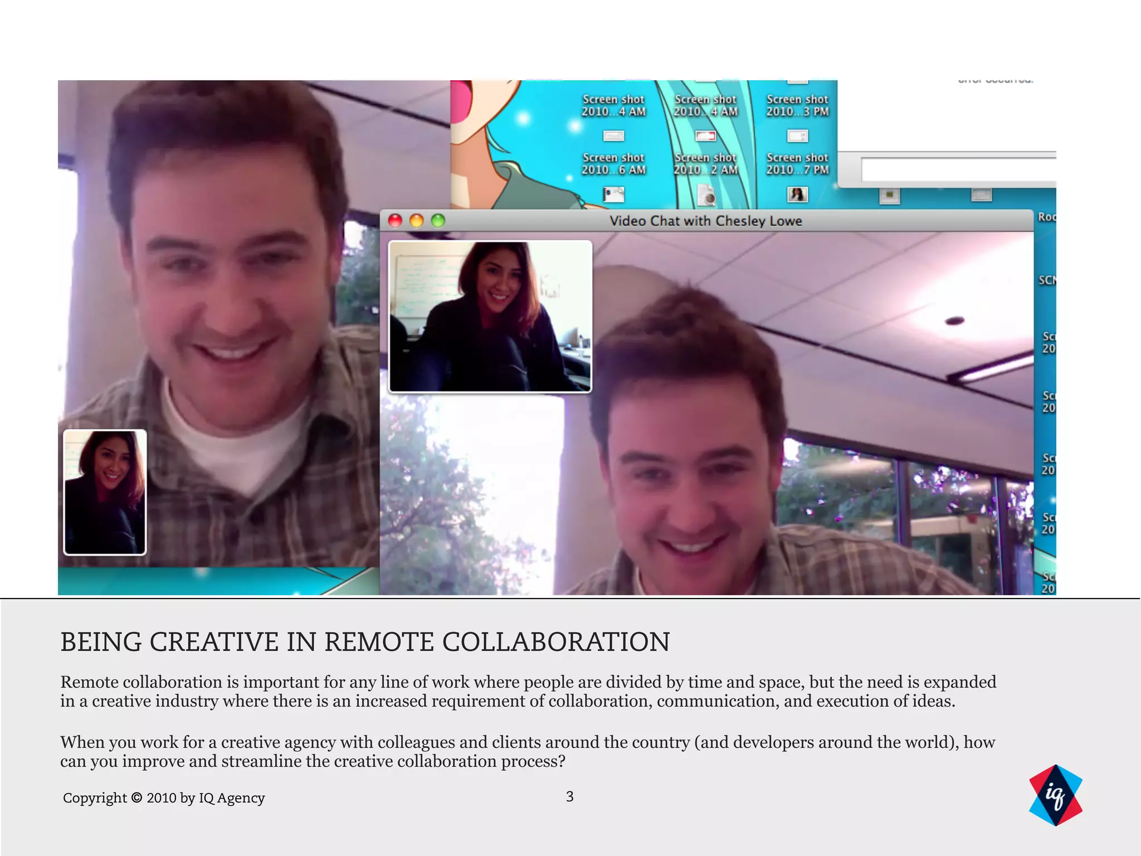This screenshot has height=856, width=1141.
Task: Open file icon directly above '2010...7 PM' label
Action: [x=798, y=135]
